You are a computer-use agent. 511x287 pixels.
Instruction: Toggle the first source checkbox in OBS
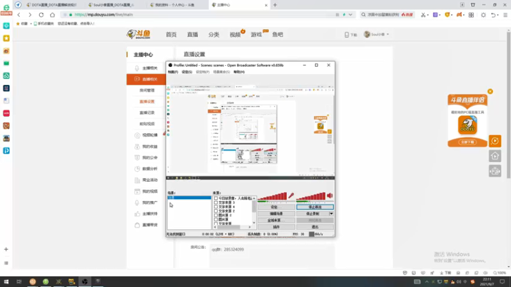tap(216, 198)
